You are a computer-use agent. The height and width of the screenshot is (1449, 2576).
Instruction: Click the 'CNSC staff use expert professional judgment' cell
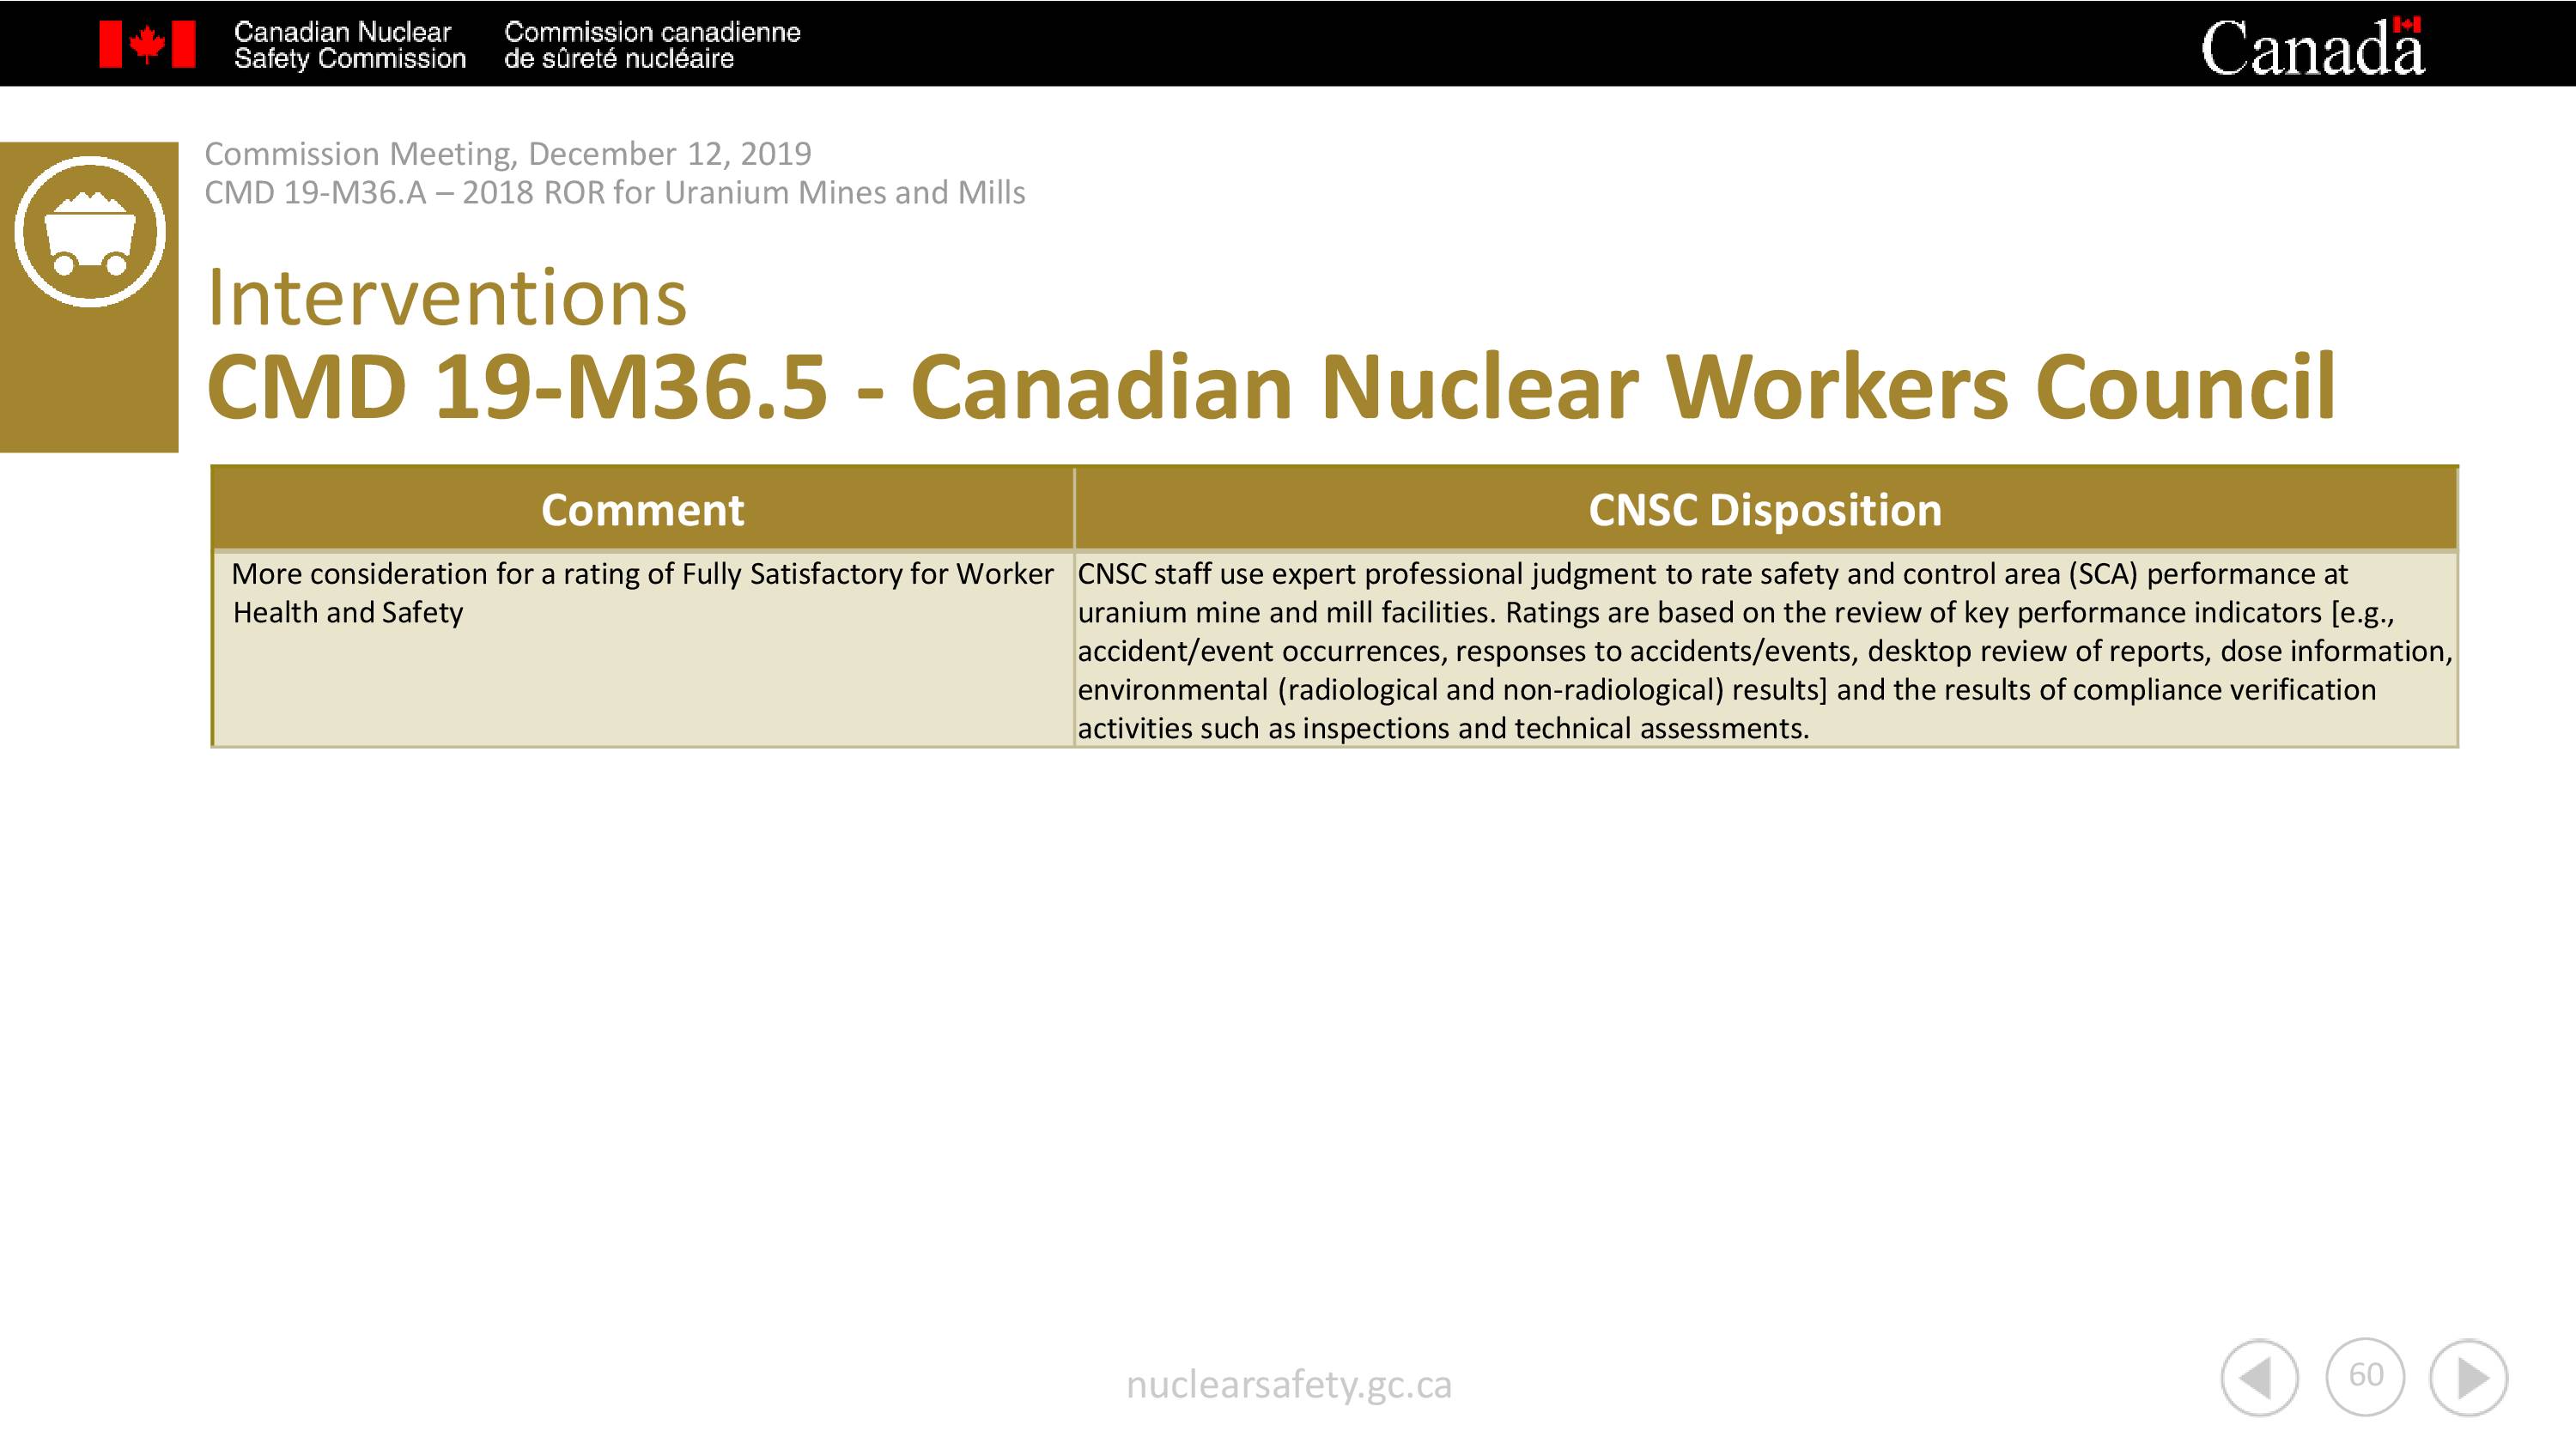(x=1765, y=648)
